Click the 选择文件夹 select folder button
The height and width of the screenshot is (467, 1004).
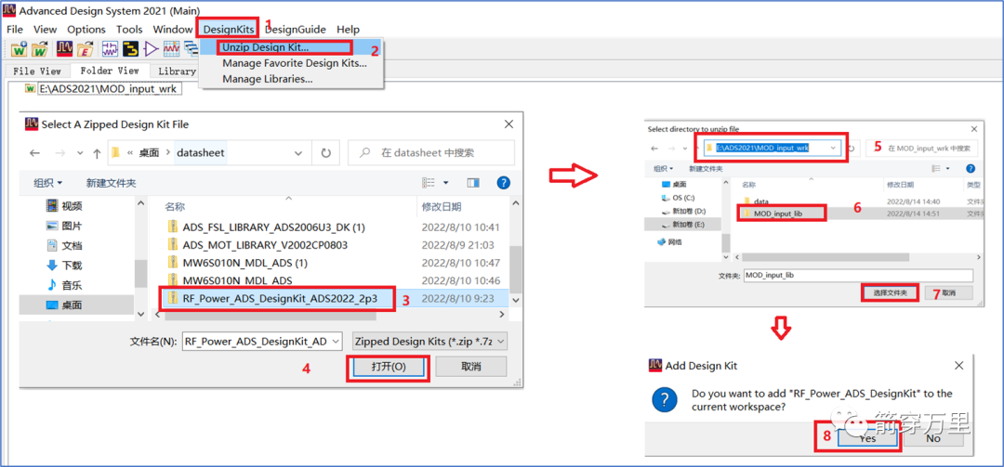[x=891, y=292]
